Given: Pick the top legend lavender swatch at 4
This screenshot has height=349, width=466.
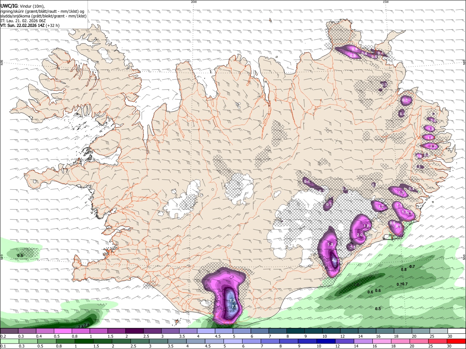Looking at the screenshot, I should (x=206, y=331).
